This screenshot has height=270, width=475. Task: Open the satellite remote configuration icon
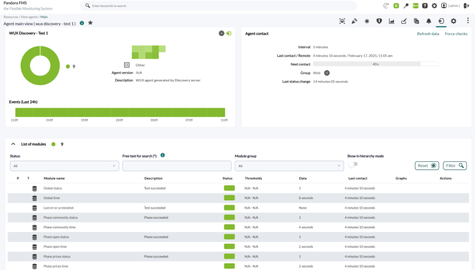pos(354,21)
